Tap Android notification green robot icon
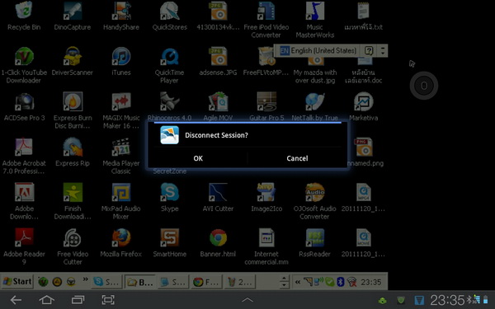The width and height of the screenshot is (495, 309). click(x=383, y=300)
